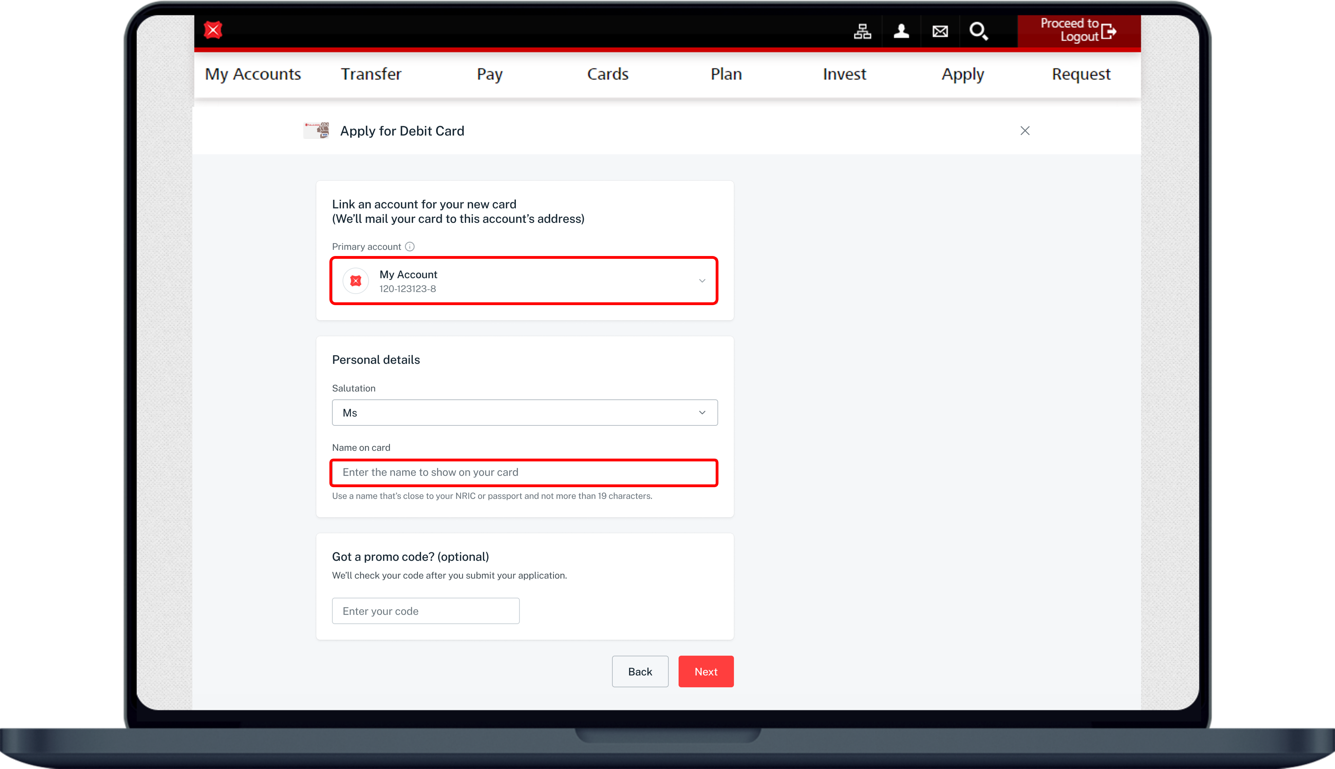Open the sitemap icon in header
Image resolution: width=1335 pixels, height=769 pixels.
(x=862, y=31)
